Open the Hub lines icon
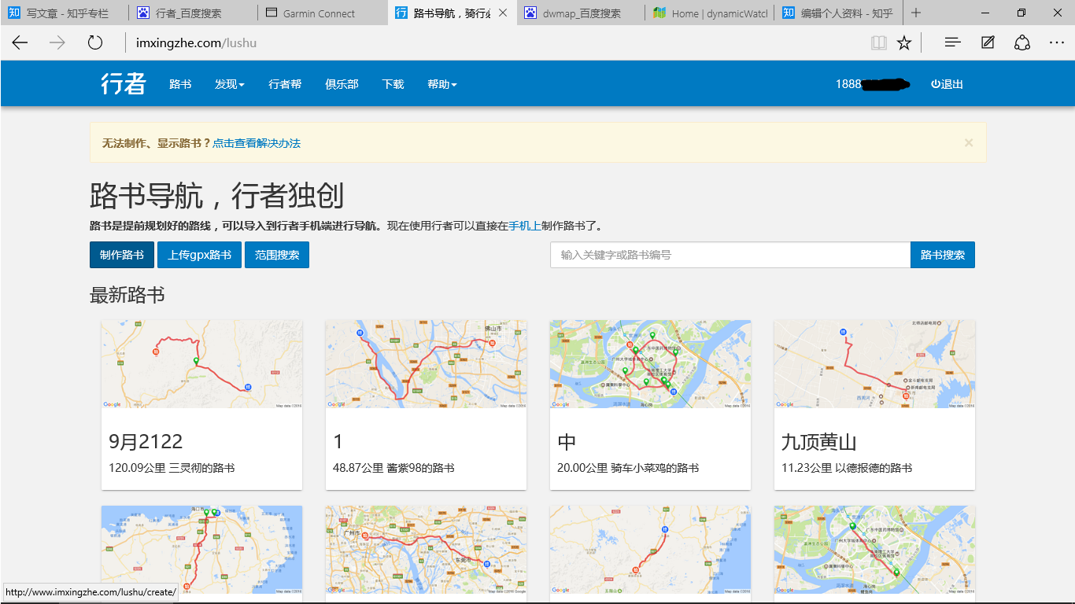 952,42
